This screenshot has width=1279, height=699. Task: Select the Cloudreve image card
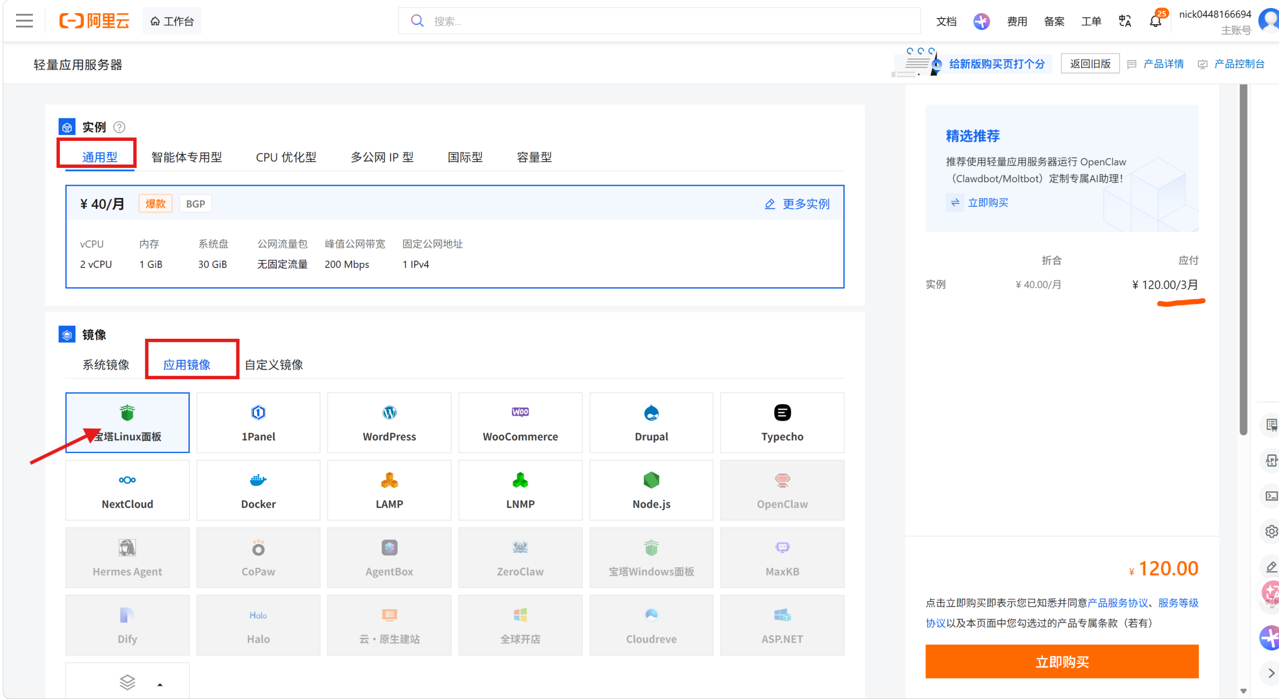651,625
